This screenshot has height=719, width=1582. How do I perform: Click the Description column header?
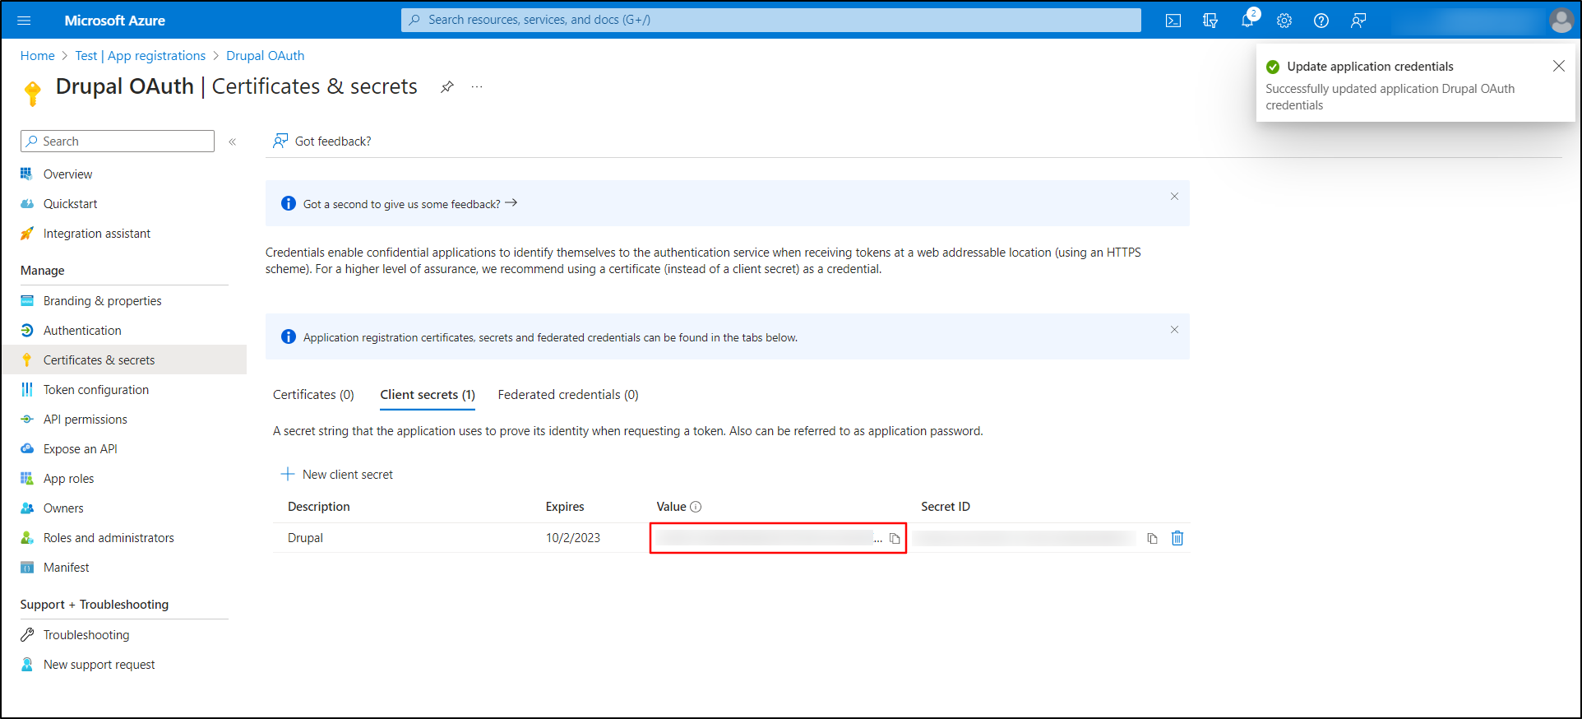[319, 507]
